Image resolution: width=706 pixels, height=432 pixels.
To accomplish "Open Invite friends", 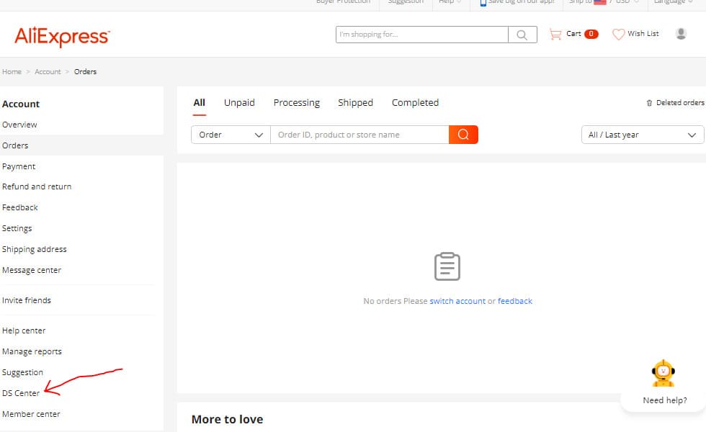I will tap(26, 300).
